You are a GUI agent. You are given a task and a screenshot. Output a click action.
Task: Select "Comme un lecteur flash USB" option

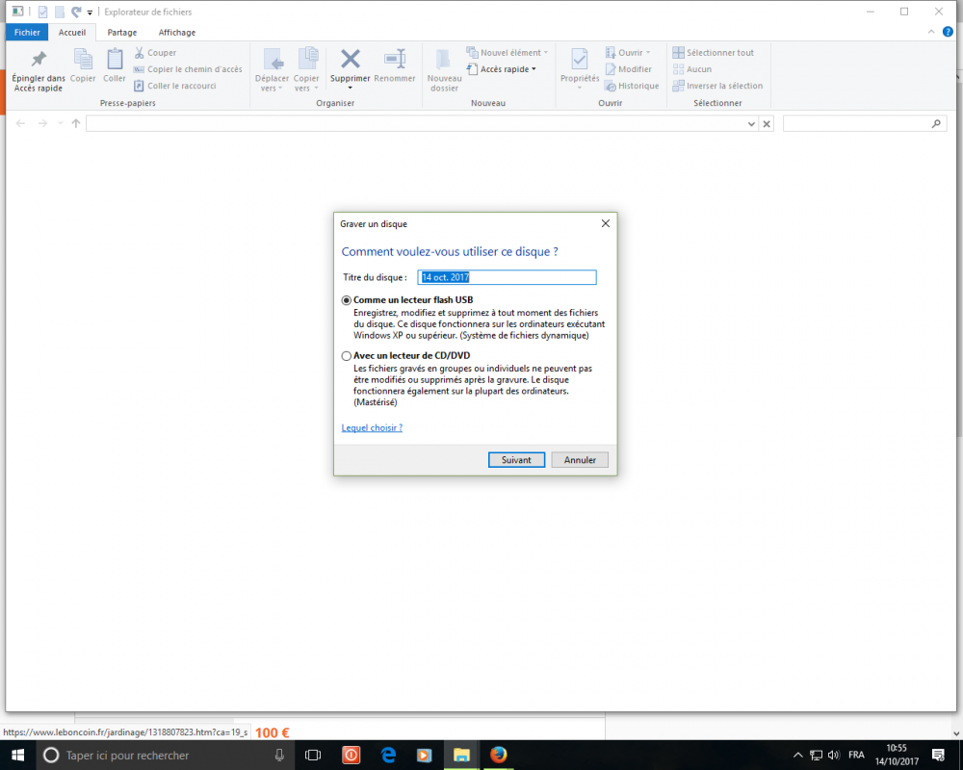(347, 300)
